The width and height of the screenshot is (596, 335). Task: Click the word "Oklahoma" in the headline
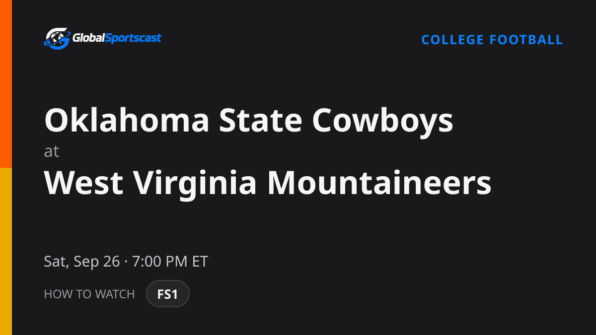click(127, 121)
